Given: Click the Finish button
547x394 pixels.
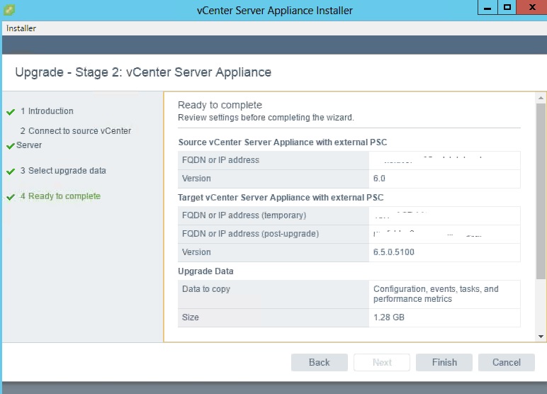Looking at the screenshot, I should [444, 362].
